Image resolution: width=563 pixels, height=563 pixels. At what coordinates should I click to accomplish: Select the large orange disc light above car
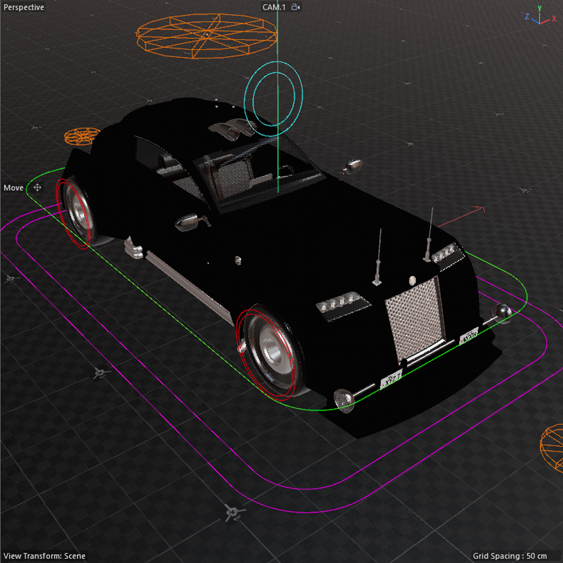pos(206,35)
